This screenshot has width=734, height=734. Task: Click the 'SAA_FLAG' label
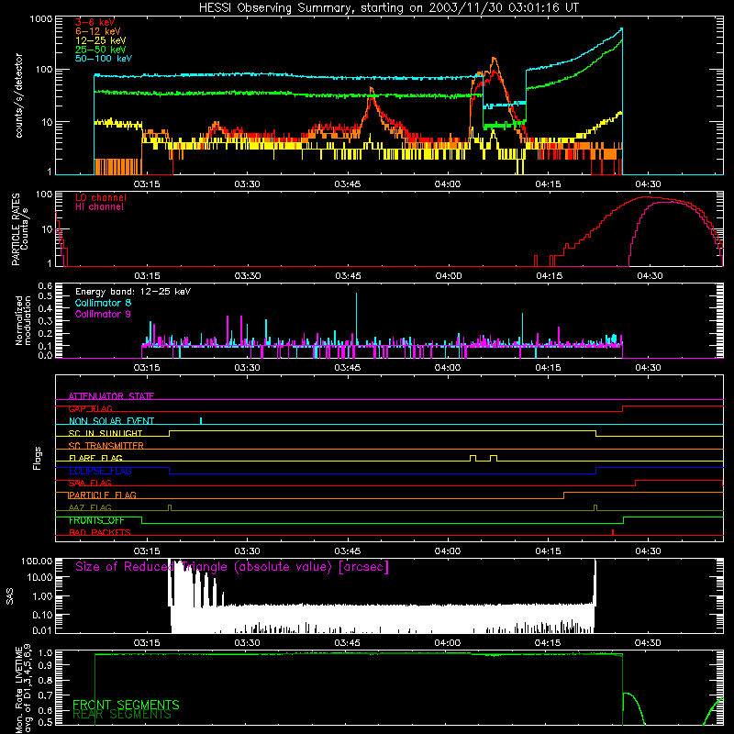(90, 484)
